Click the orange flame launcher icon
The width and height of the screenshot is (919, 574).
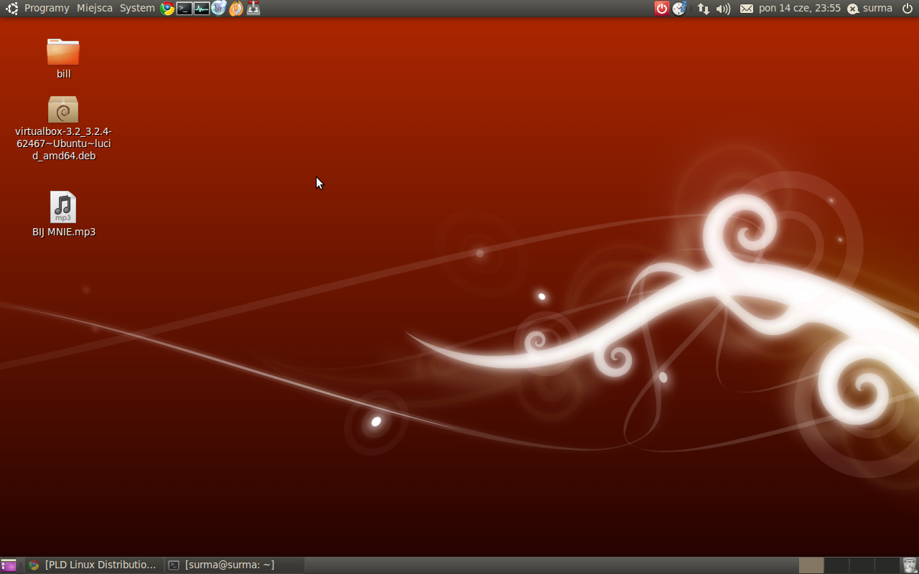click(236, 9)
